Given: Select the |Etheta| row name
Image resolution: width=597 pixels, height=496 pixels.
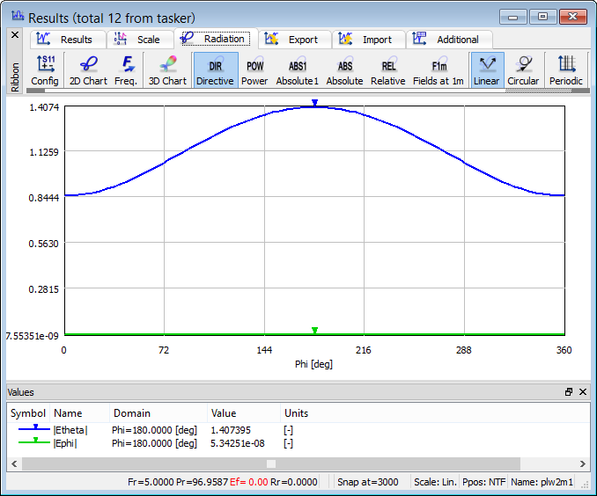Looking at the screenshot, I should pos(70,430).
